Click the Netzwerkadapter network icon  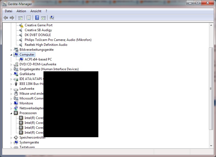pyautogui.click(x=16, y=108)
